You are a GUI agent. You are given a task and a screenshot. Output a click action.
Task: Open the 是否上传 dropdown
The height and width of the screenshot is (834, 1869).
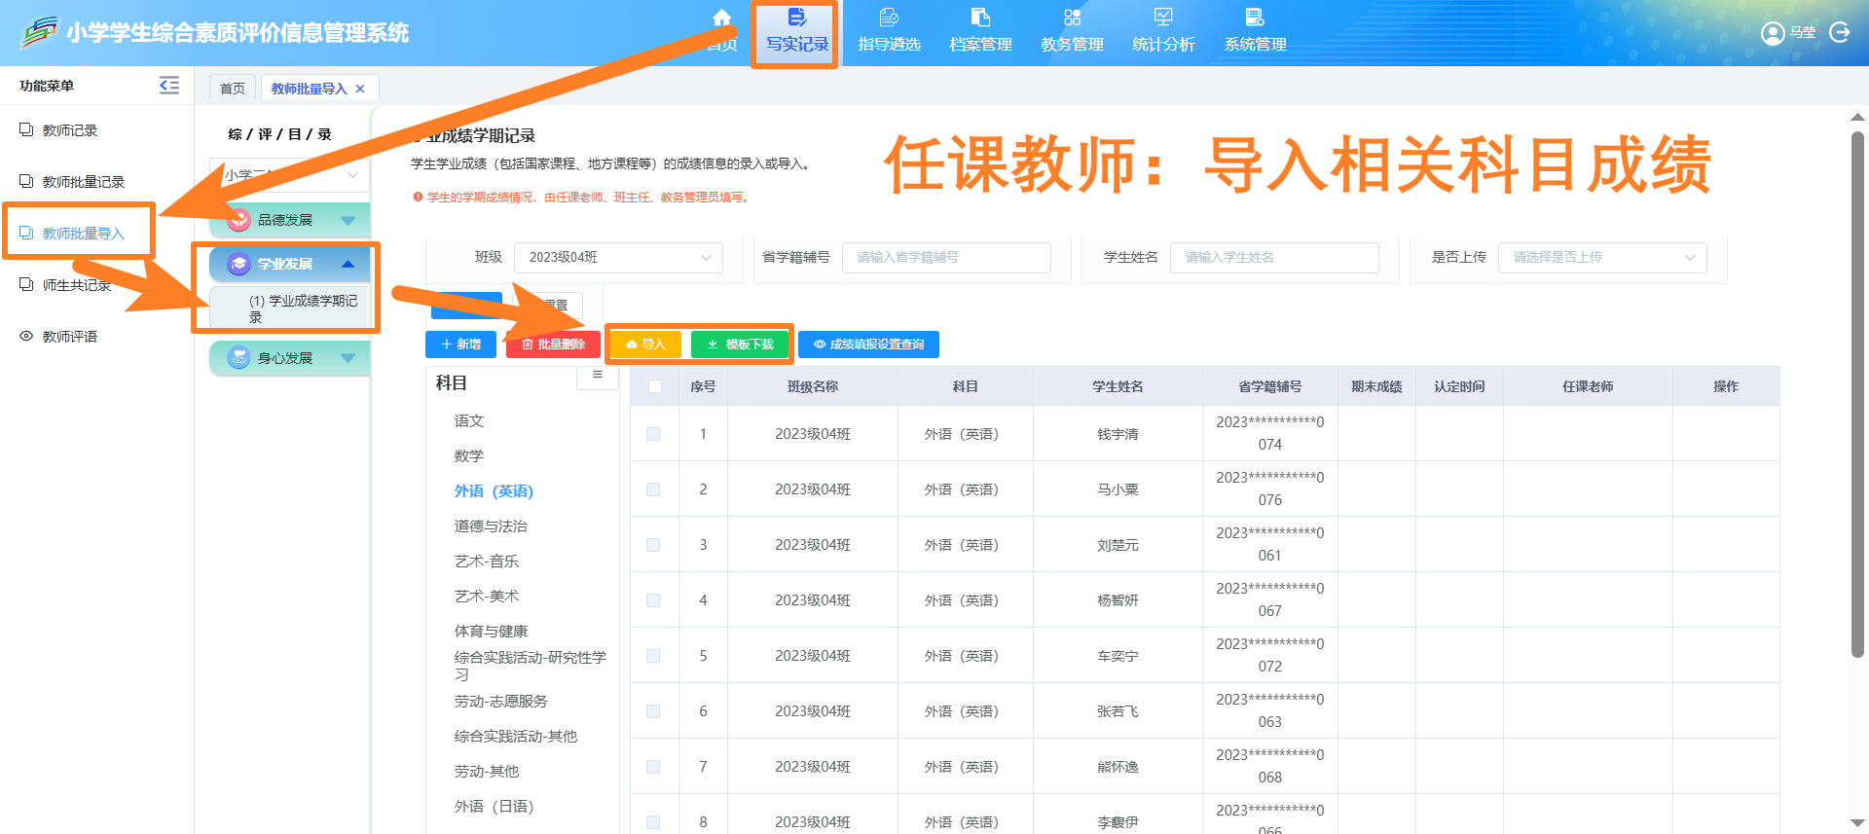point(1602,258)
